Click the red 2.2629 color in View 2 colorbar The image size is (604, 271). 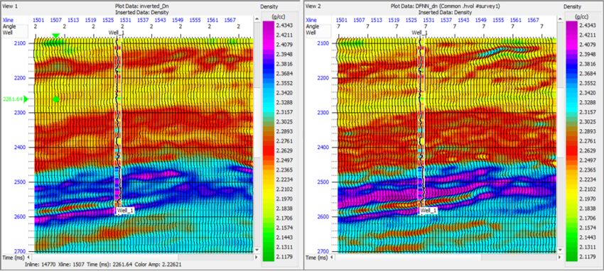571,150
